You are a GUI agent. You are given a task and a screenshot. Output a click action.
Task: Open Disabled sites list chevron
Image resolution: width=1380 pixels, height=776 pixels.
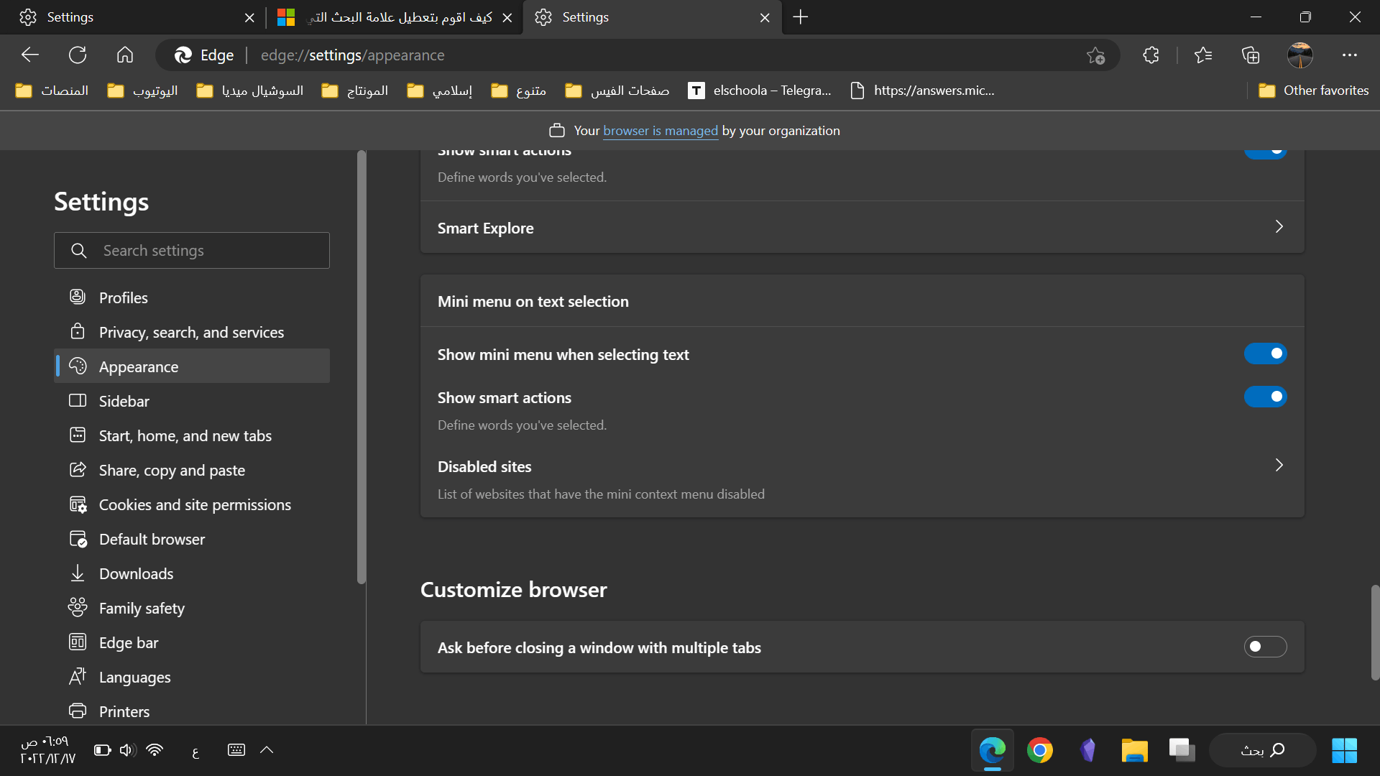tap(1279, 466)
